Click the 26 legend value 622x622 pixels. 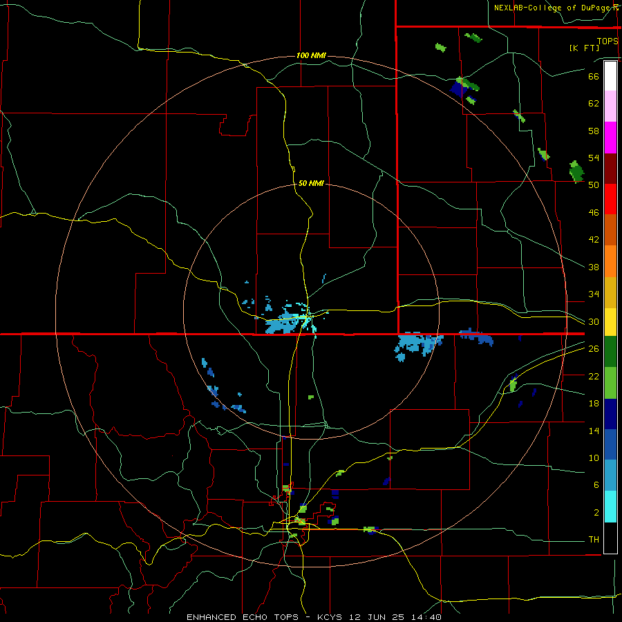594,349
